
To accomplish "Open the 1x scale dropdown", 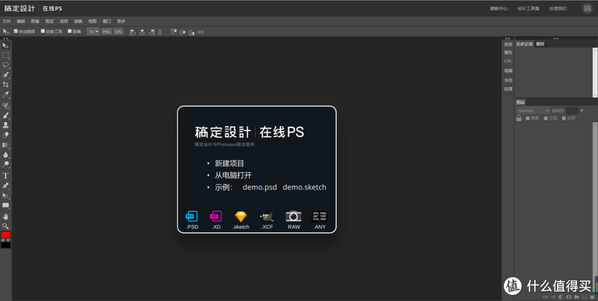I will 93,32.
